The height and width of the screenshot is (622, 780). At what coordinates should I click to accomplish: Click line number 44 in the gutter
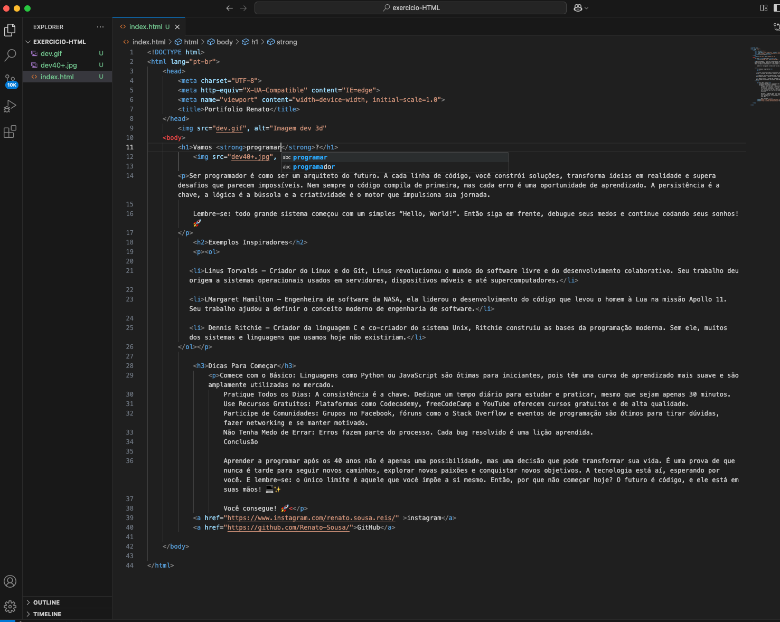[130, 566]
